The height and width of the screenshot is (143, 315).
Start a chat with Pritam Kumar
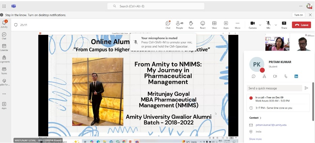pos(254,76)
